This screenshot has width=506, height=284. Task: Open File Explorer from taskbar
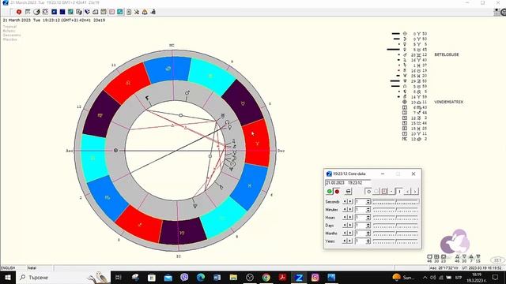click(x=233, y=277)
